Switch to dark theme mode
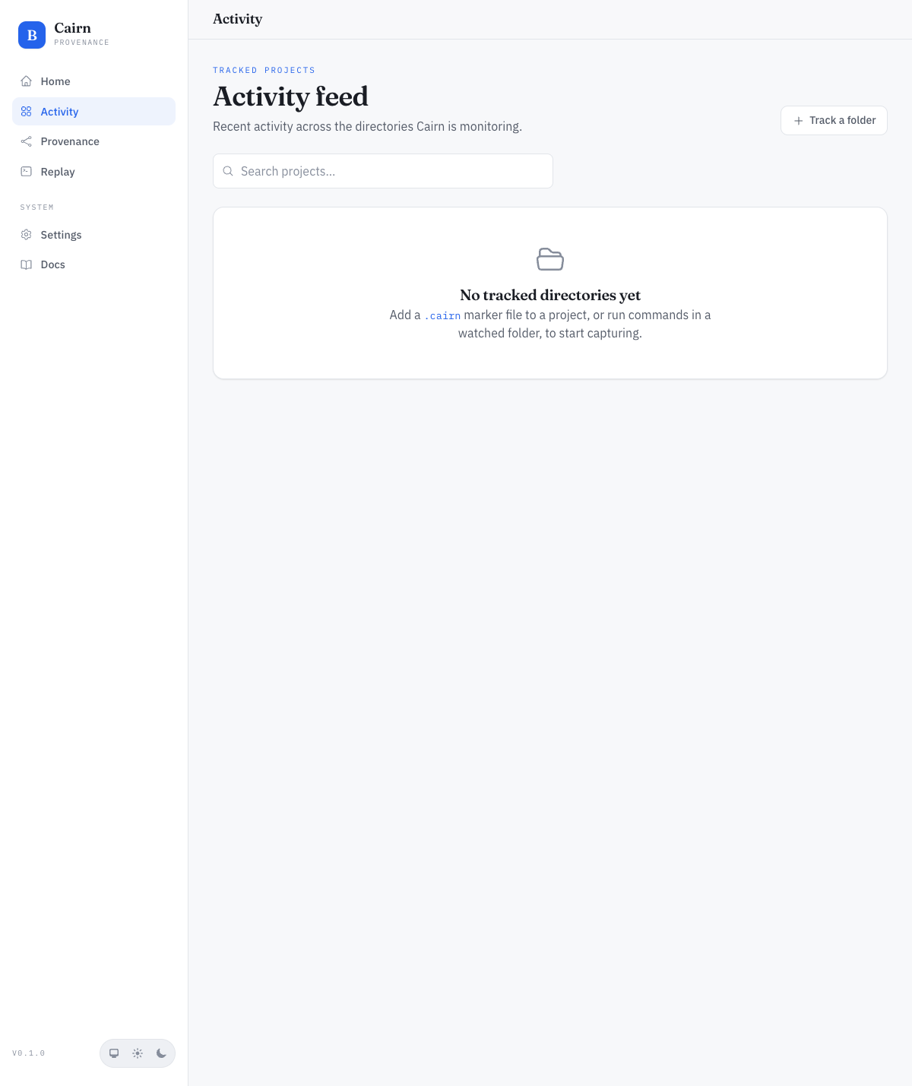 coord(161,1053)
